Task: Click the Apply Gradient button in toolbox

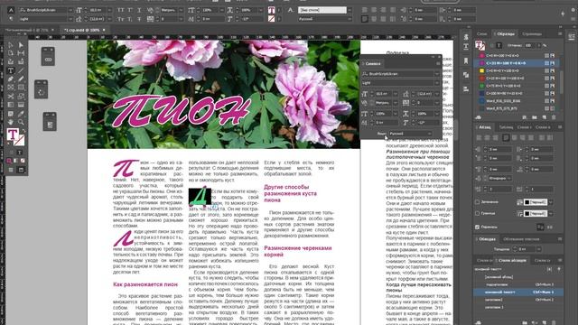Action: pyautogui.click(x=15, y=161)
